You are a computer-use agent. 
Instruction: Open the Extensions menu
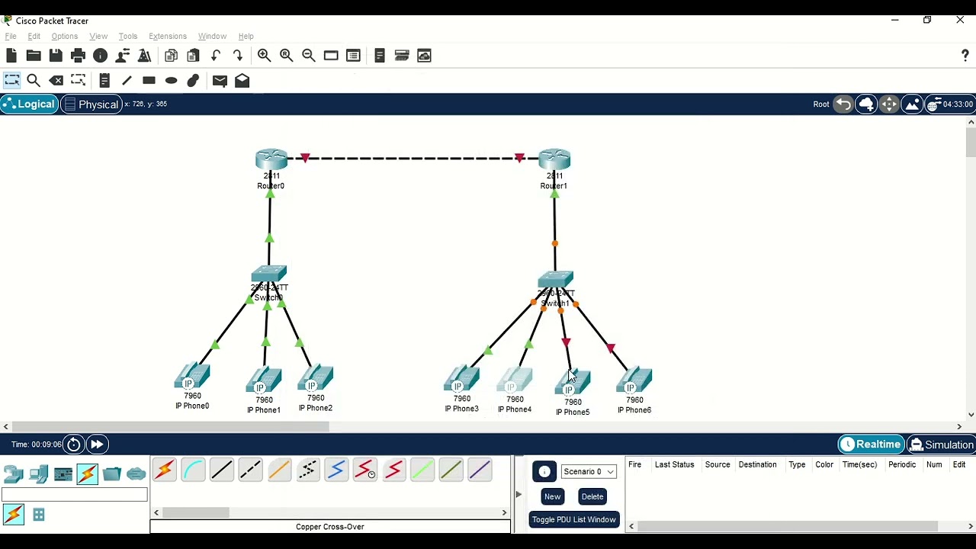pyautogui.click(x=168, y=36)
